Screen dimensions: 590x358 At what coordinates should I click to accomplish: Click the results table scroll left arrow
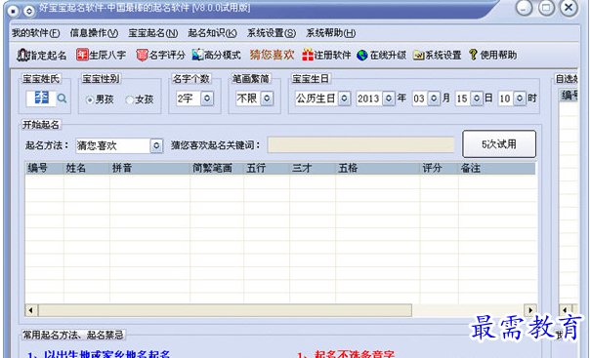click(31, 310)
